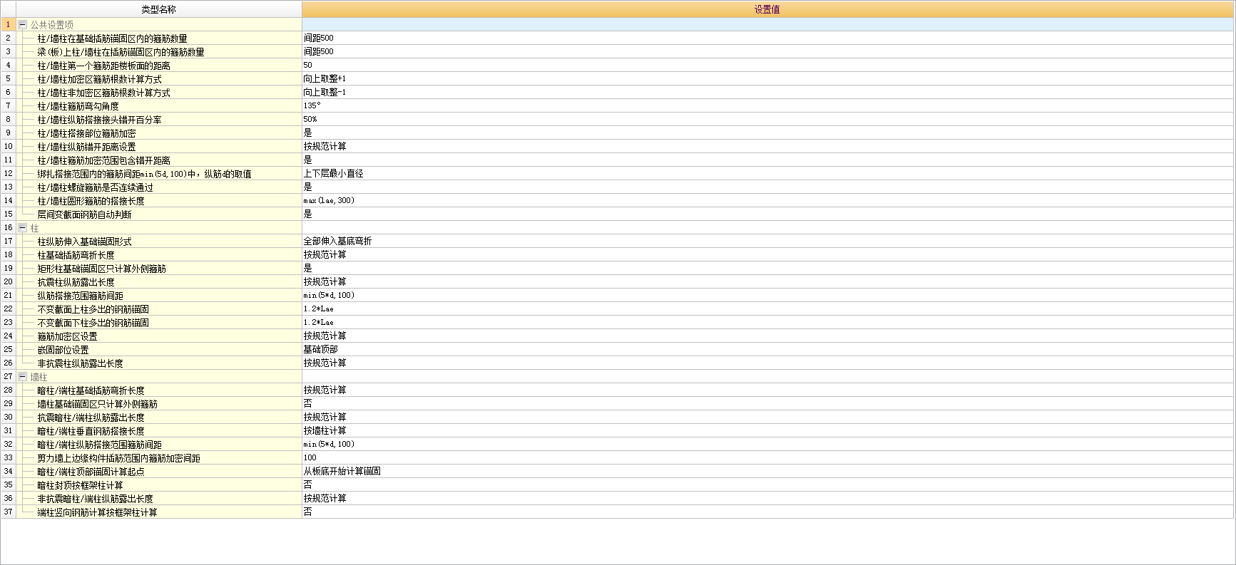Edit value max(lae,300)

[767, 200]
